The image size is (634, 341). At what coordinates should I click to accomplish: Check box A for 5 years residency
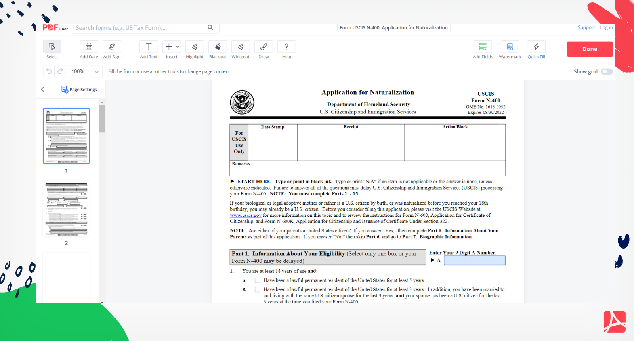coord(258,280)
